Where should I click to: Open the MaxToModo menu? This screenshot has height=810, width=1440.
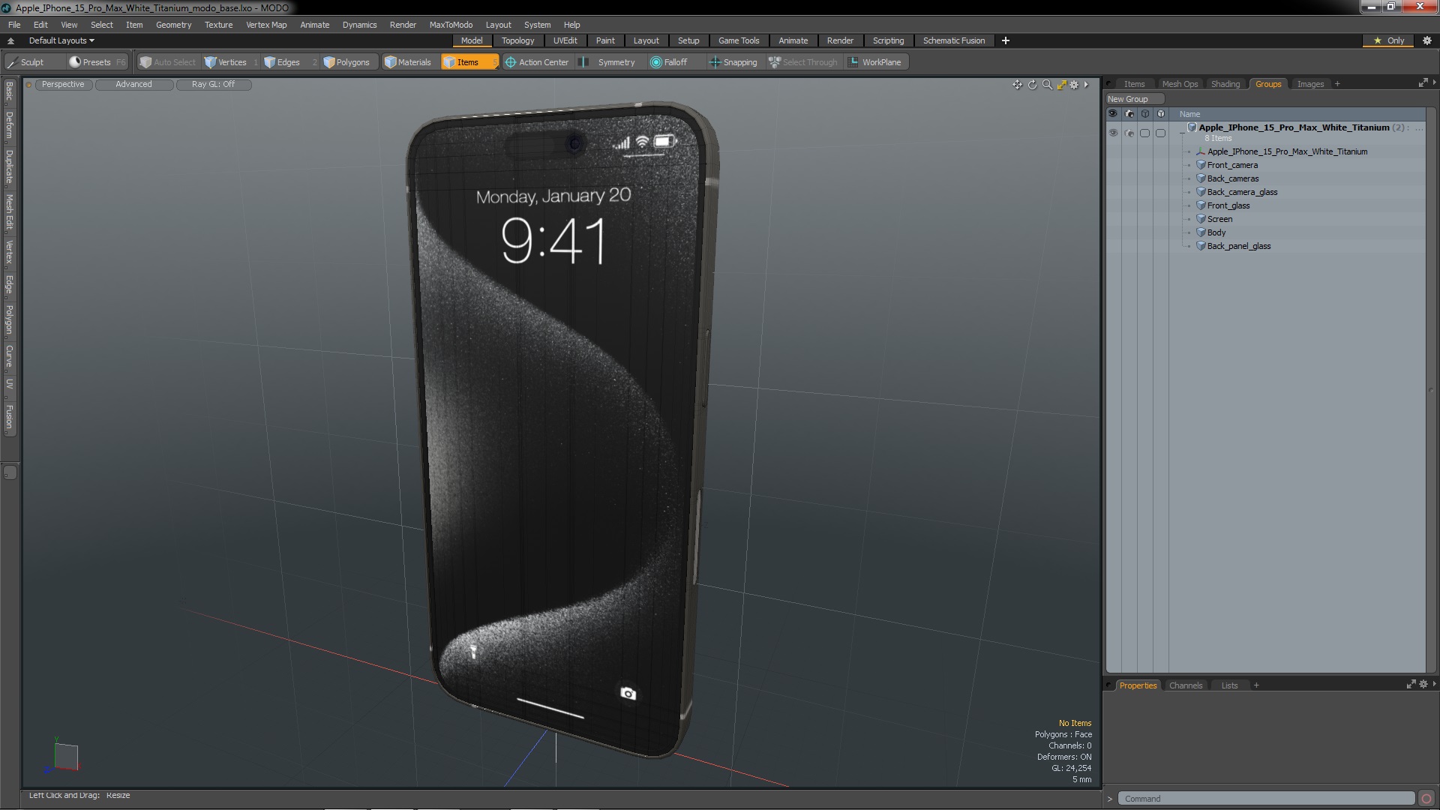coord(451,25)
